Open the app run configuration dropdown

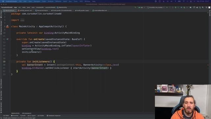tap(141, 7)
